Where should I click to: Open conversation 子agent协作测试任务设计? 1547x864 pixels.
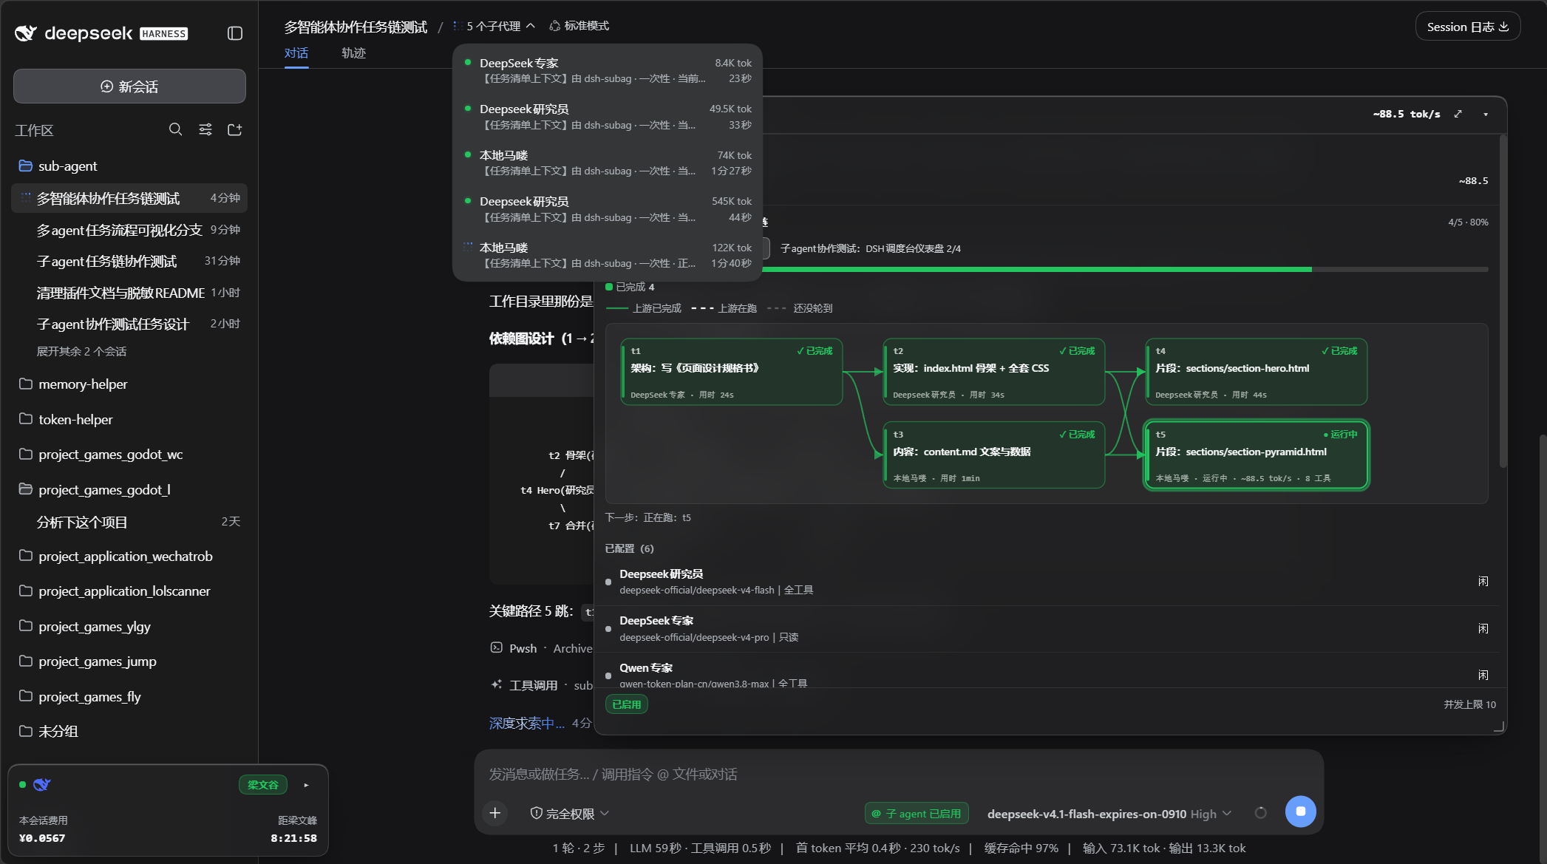pyautogui.click(x=130, y=324)
